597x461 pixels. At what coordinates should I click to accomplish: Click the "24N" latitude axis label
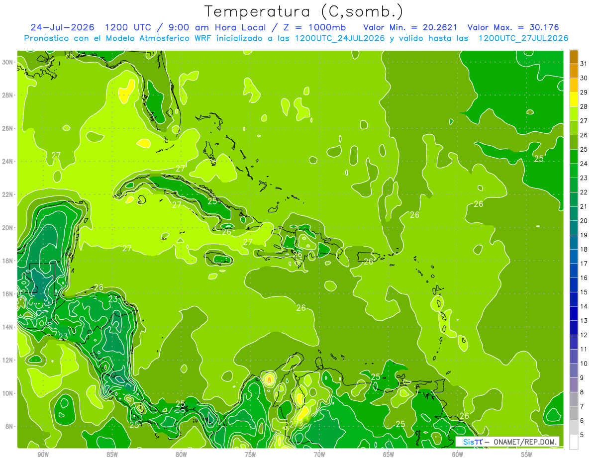[x=7, y=162]
